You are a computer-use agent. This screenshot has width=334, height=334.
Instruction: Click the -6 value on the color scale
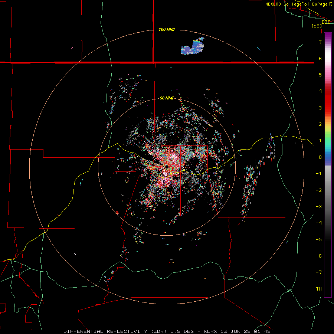pos(319,256)
